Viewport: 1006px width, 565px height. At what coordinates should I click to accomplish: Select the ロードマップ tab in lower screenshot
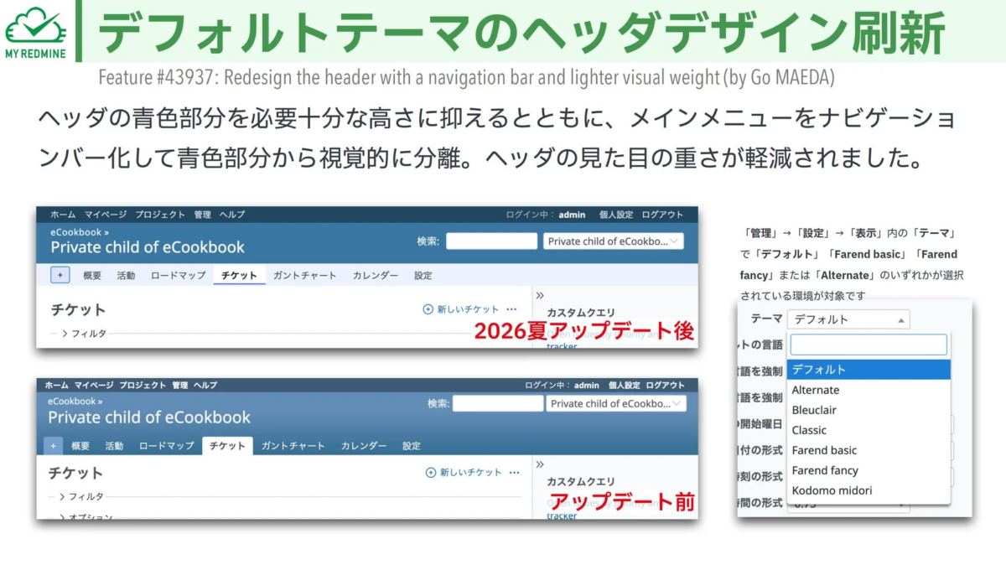(166, 446)
